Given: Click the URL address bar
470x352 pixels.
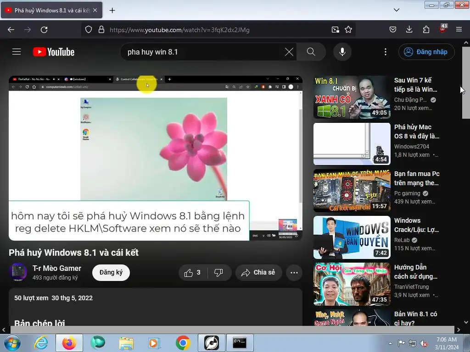Looking at the screenshot, I should (218, 30).
